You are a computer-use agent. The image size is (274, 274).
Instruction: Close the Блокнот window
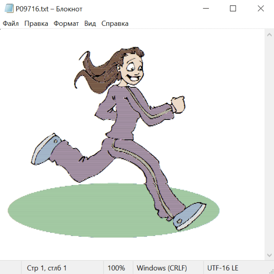(x=261, y=9)
